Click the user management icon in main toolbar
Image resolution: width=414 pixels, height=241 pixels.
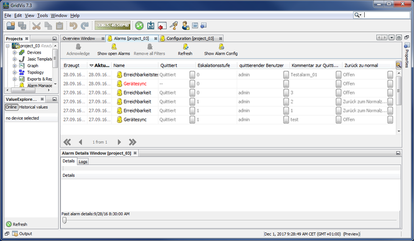pyautogui.click(x=185, y=26)
